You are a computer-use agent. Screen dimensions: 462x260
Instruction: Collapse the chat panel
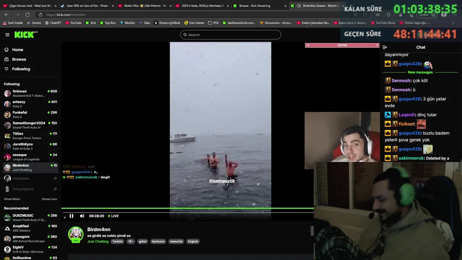385,47
